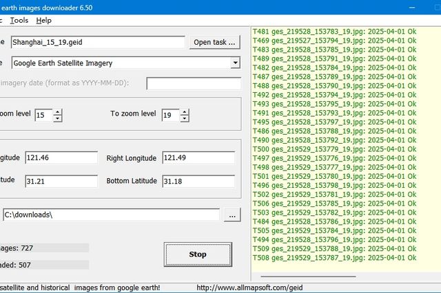The image size is (441, 293).
Task: Select log line T501 ges_219529_153780_19.jpg
Action: pyautogui.click(x=334, y=176)
